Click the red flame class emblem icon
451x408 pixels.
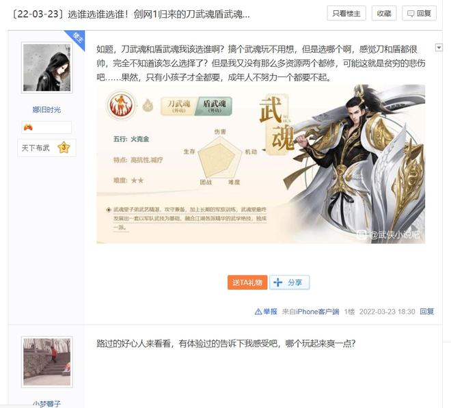point(122,105)
